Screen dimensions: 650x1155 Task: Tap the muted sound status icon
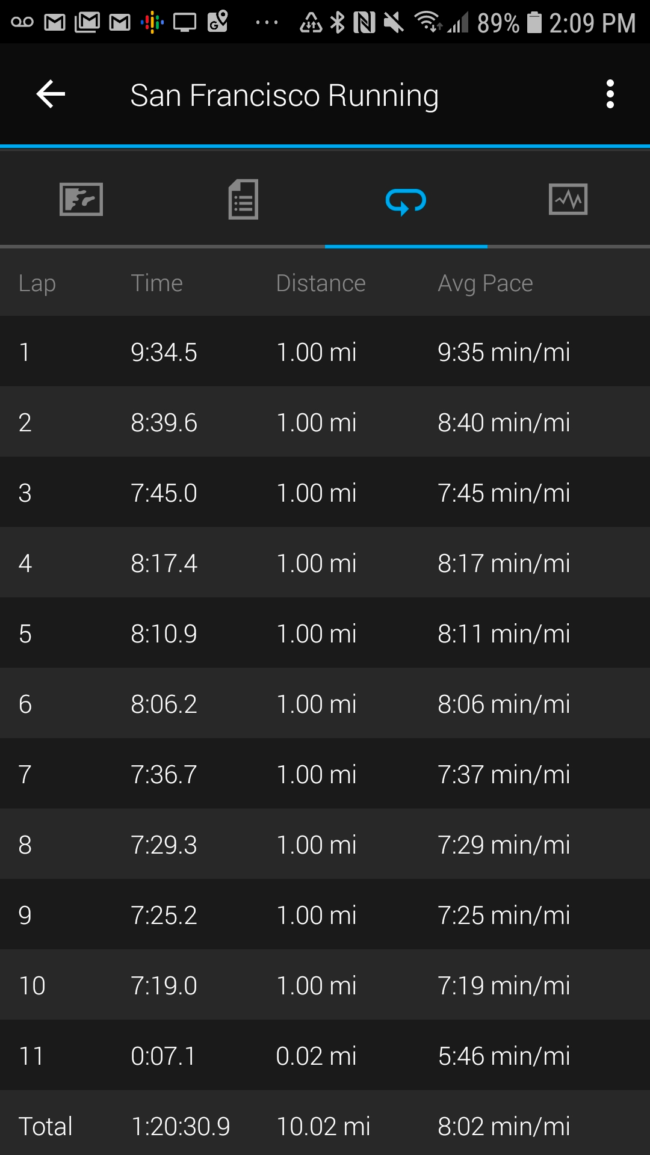click(393, 23)
